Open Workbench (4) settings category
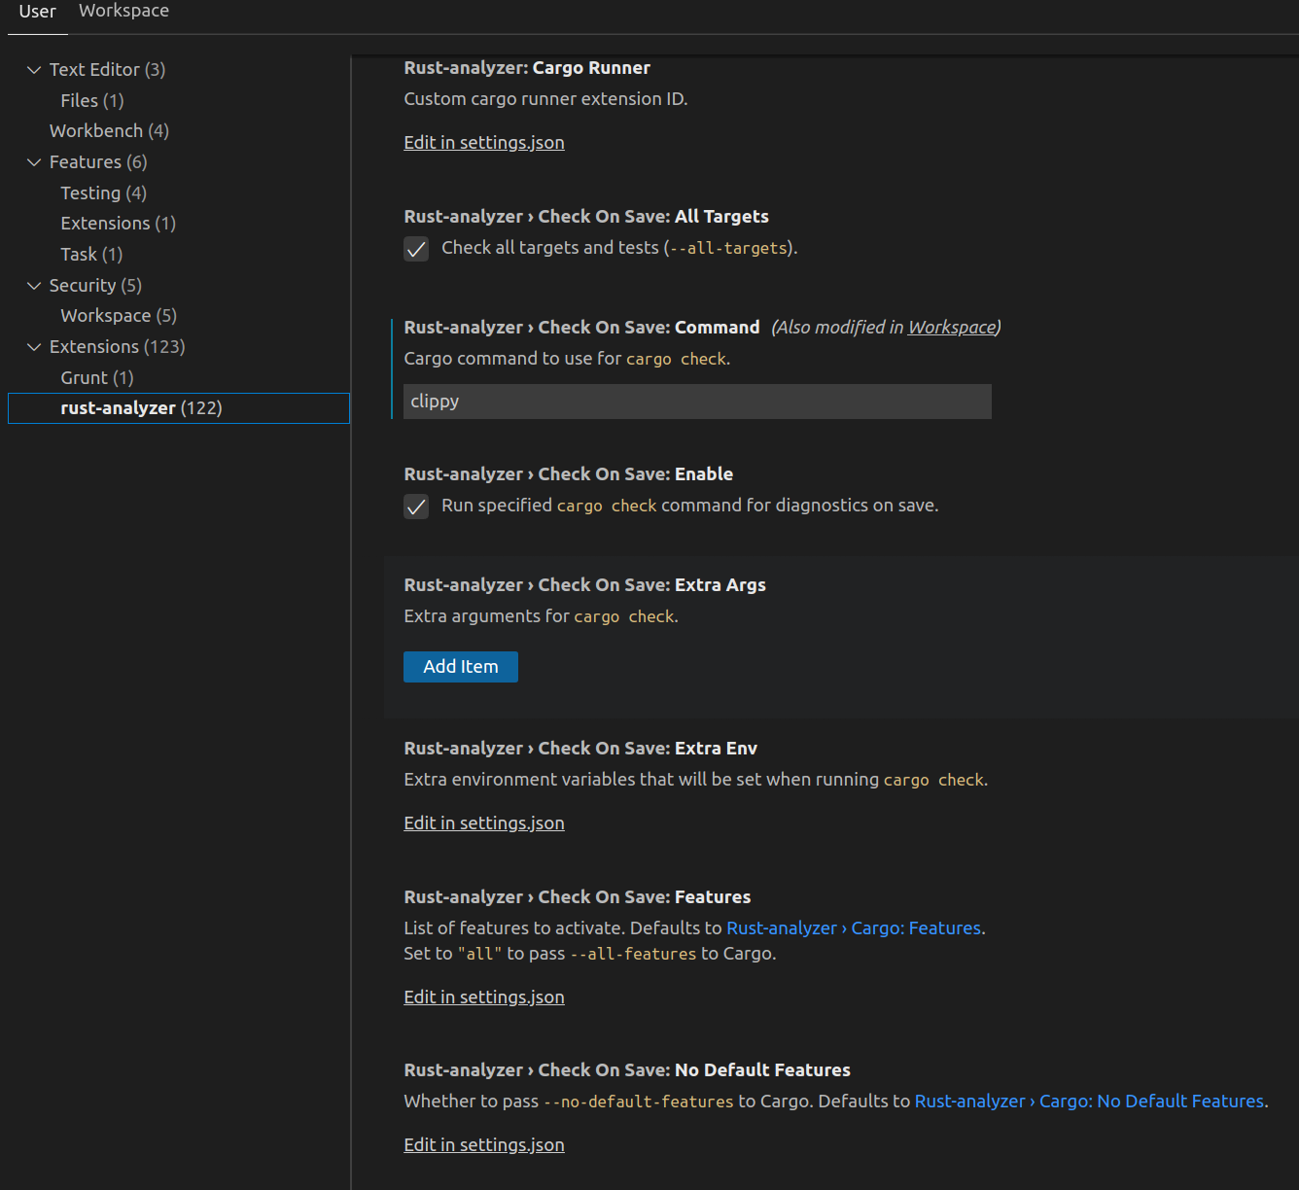This screenshot has height=1190, width=1299. 109,131
